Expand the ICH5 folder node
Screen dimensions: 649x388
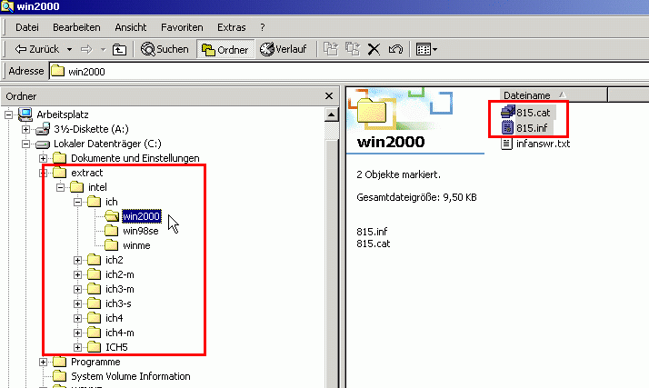click(78, 347)
